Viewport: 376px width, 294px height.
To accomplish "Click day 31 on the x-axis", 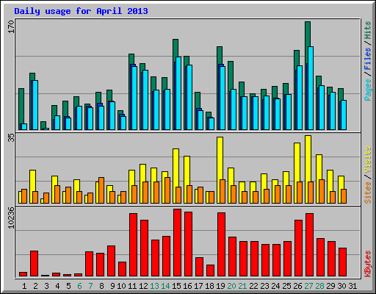I will pos(352,286).
